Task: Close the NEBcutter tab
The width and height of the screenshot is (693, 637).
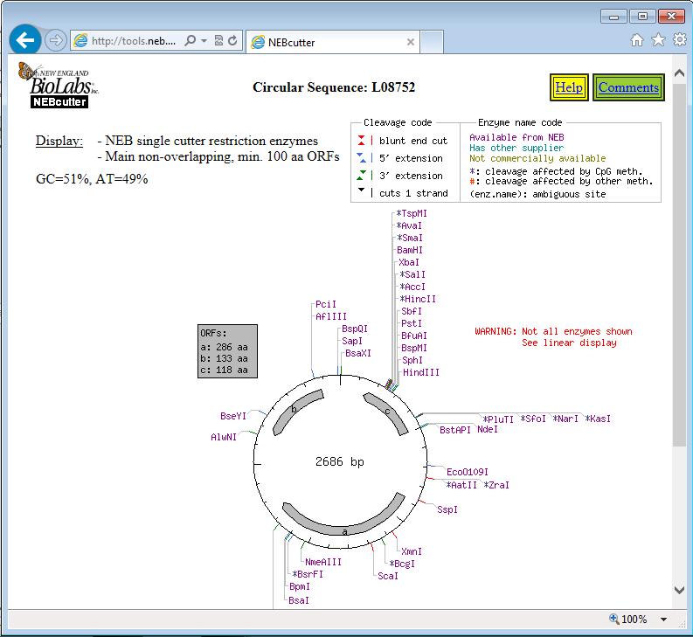Action: tap(411, 42)
